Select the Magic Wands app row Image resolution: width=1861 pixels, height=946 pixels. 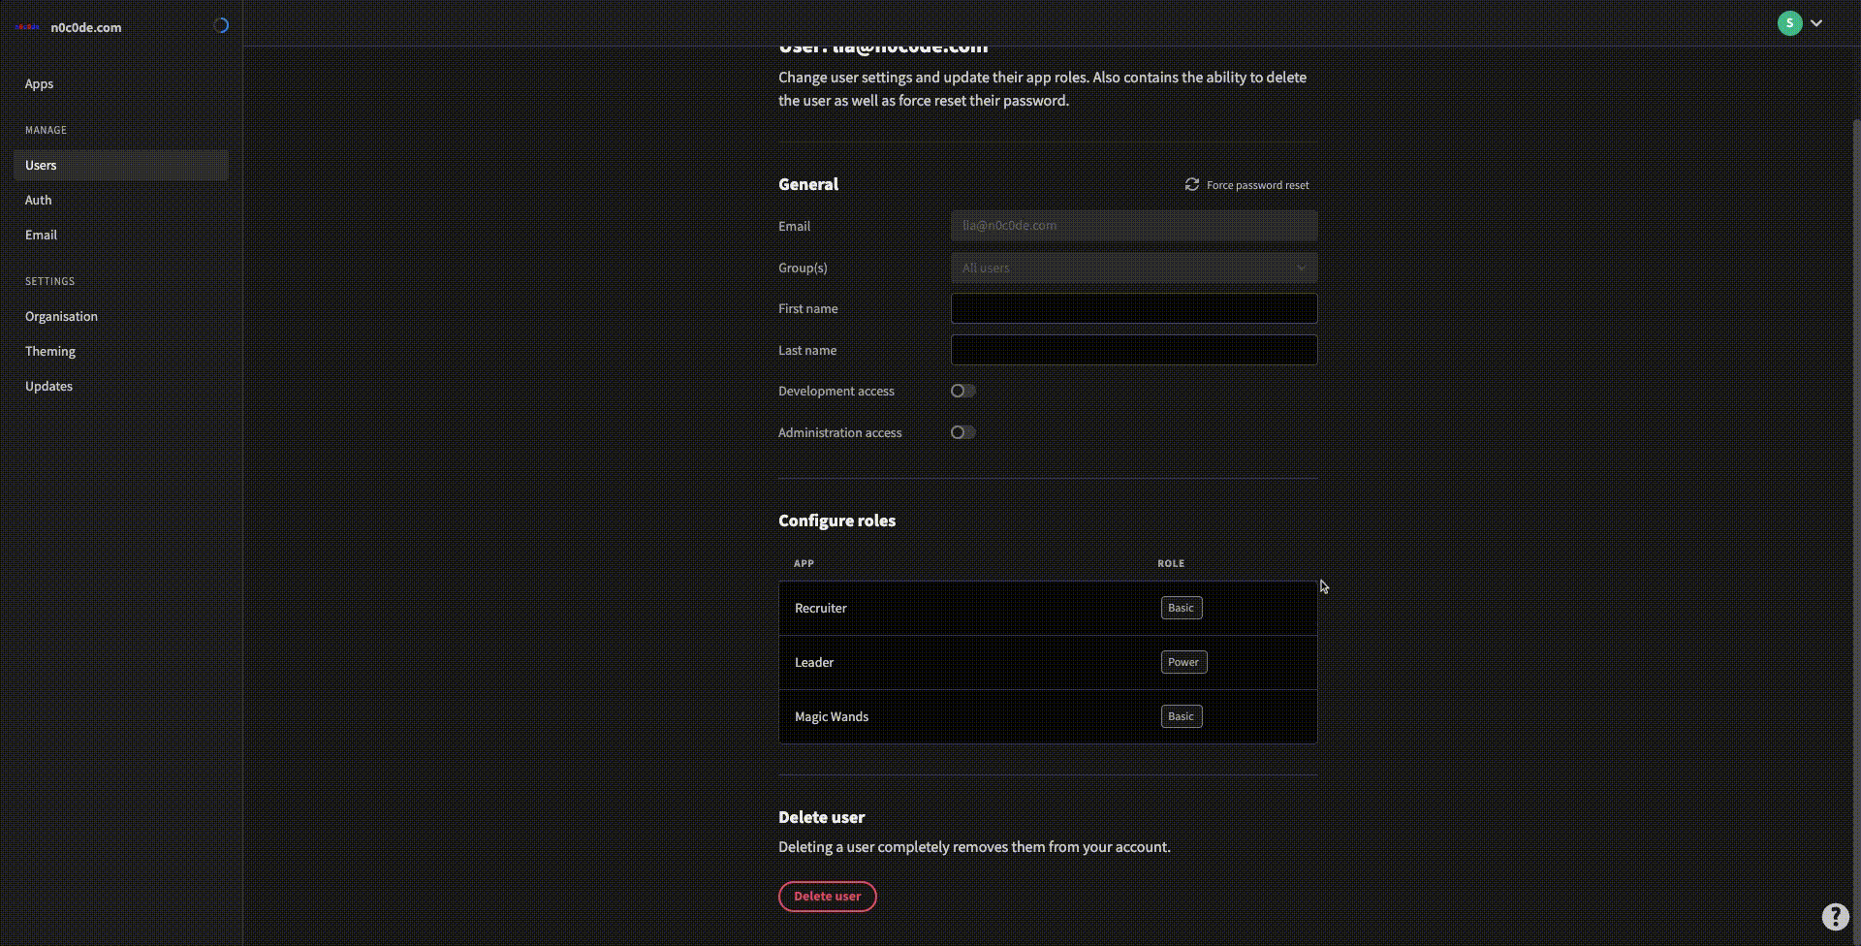(x=1048, y=717)
